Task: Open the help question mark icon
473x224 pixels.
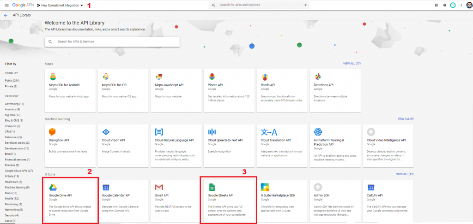Action: coord(445,5)
